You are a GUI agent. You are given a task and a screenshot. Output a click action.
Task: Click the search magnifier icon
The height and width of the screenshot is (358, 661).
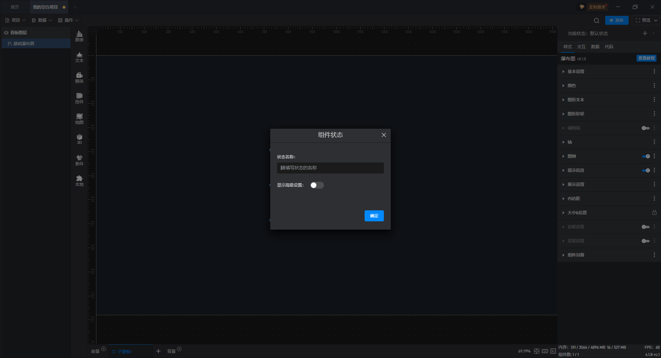(597, 20)
